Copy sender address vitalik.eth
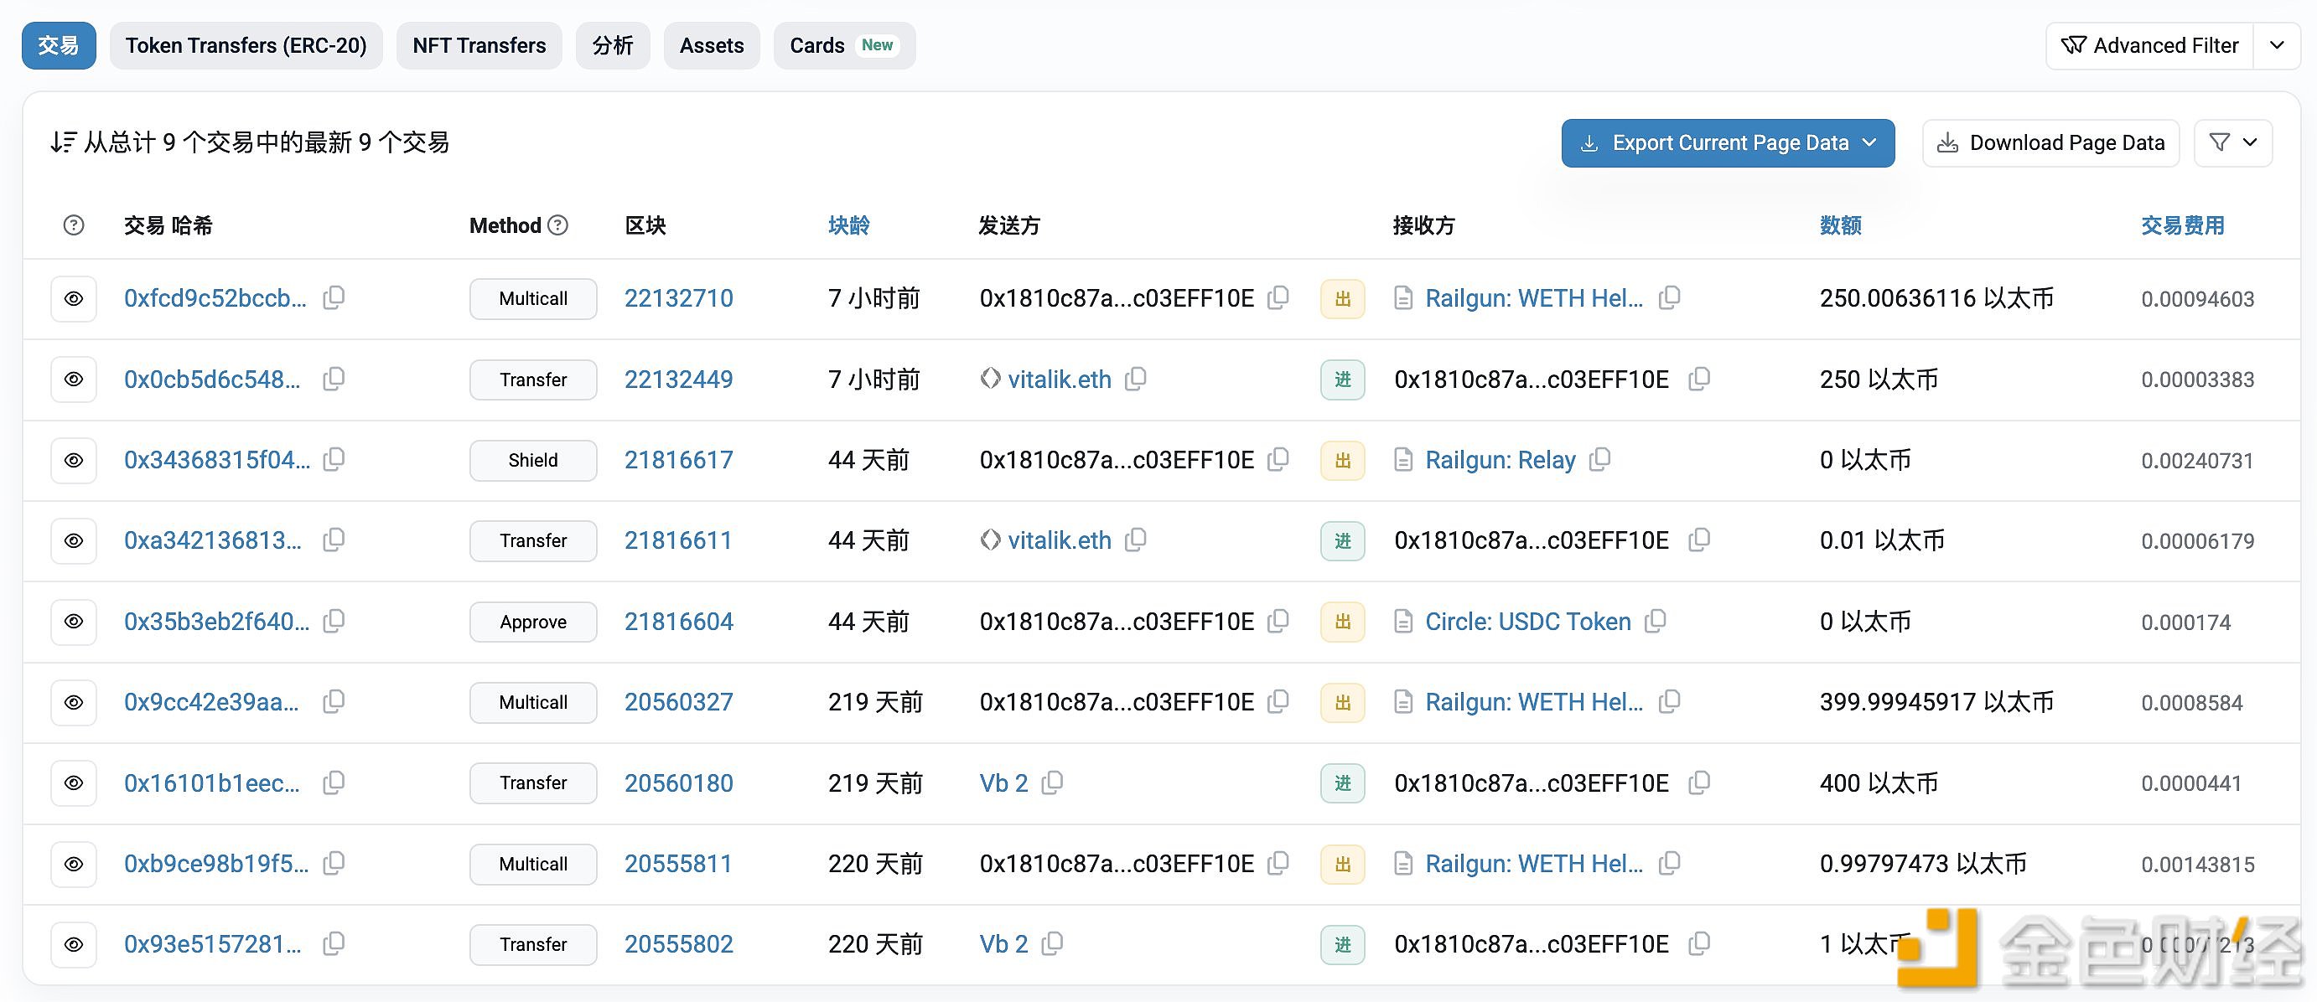This screenshot has height=1002, width=2317. point(1136,380)
